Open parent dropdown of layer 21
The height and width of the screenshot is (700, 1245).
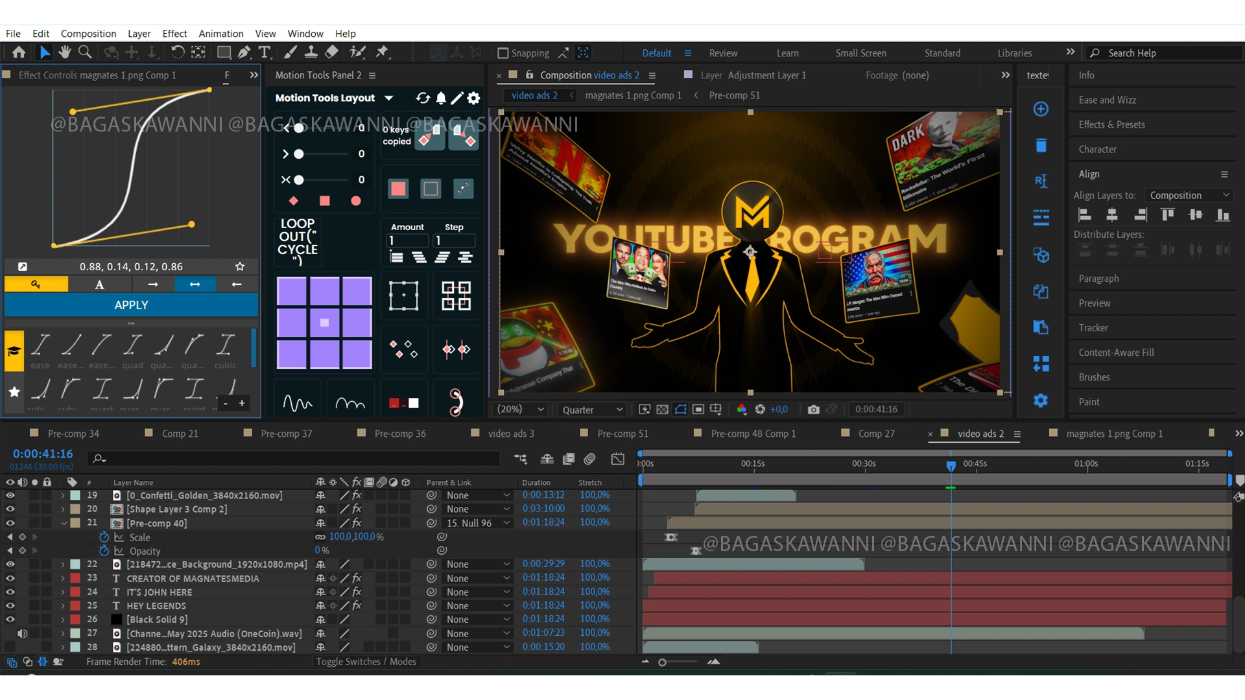click(478, 523)
